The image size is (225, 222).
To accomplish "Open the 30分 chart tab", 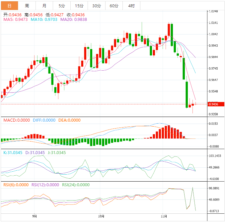I will 97,6.
